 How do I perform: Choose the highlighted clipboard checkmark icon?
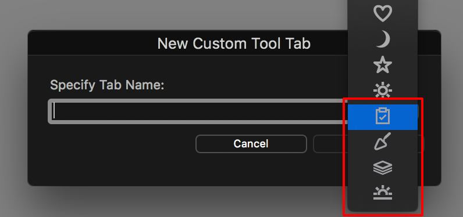pos(383,117)
